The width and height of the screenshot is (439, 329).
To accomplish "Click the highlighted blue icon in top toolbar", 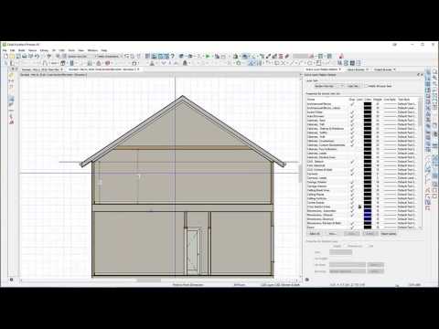I will [245, 56].
